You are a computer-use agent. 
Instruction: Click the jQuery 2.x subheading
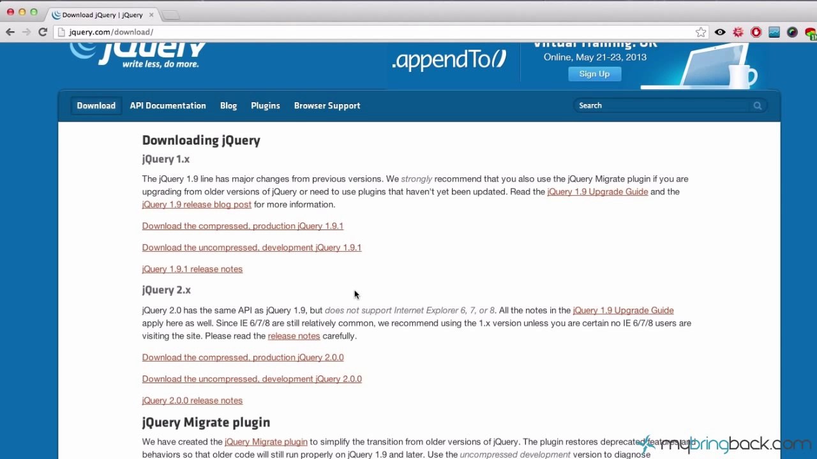pos(166,290)
